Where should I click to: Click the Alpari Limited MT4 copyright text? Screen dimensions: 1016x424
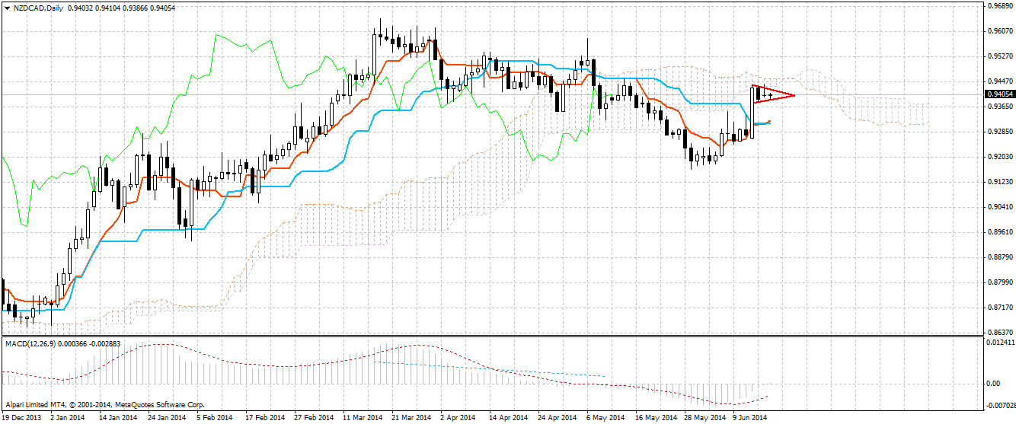(x=104, y=405)
